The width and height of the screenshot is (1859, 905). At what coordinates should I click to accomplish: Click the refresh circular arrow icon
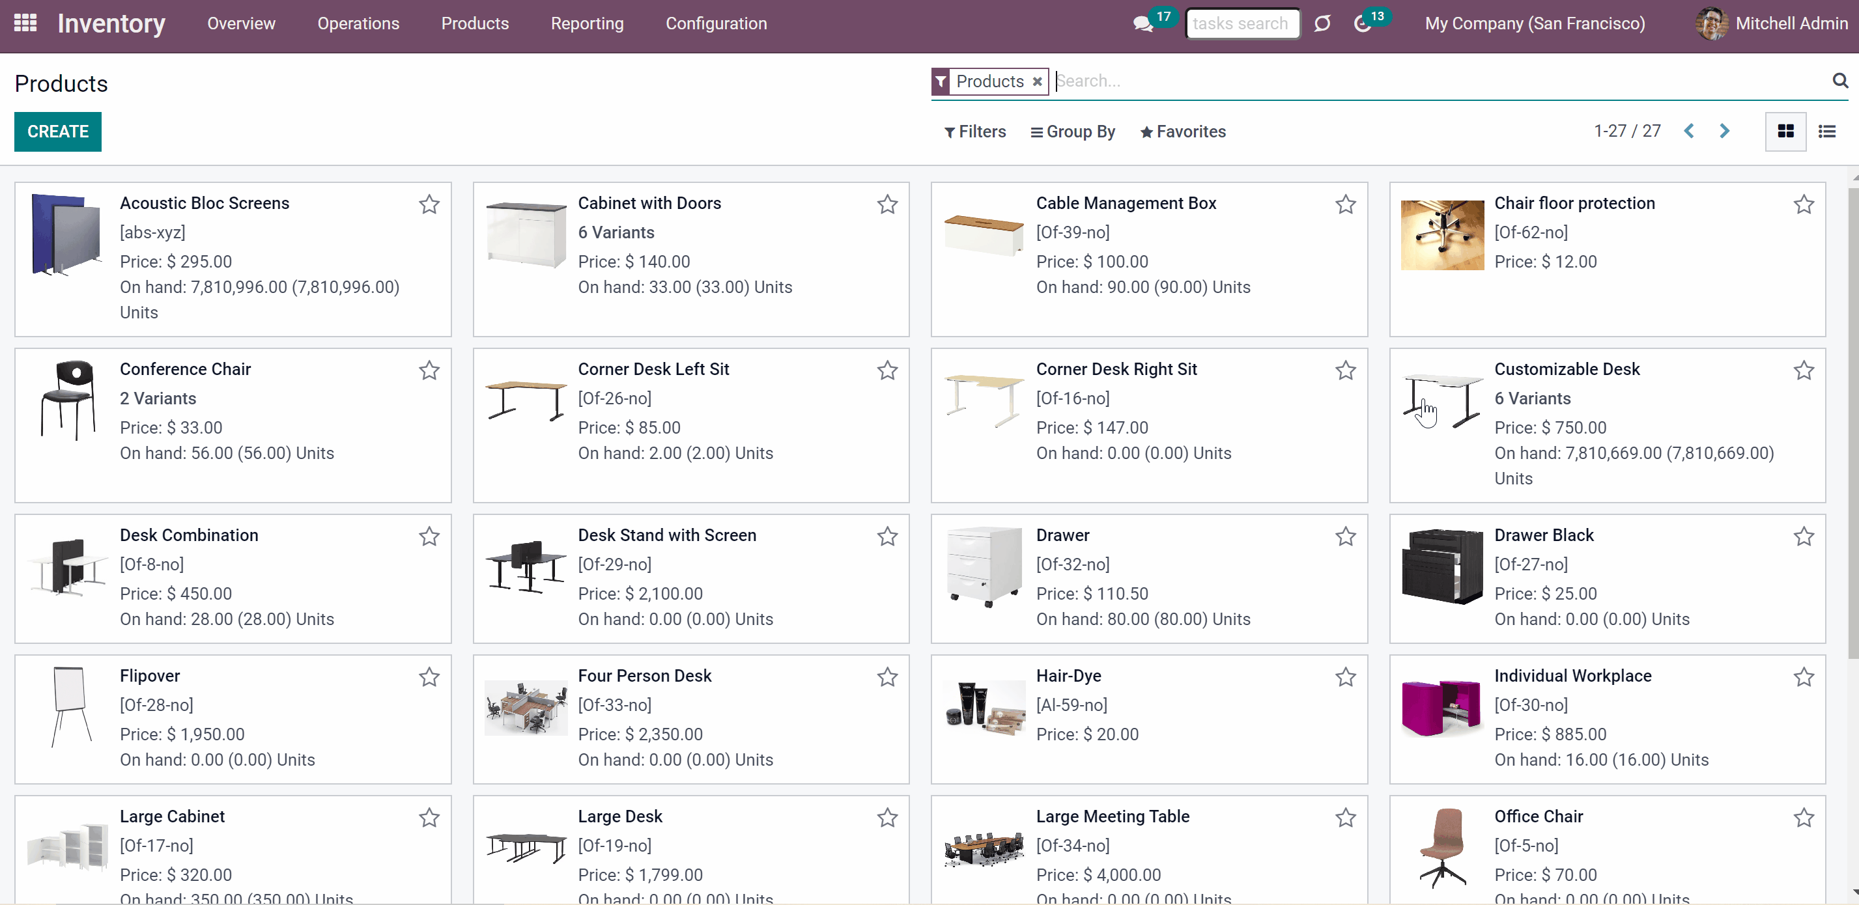click(x=1322, y=24)
